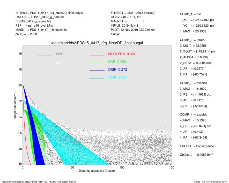Click the 'ERROR = Convergence' text
The height and width of the screenshot is (183, 229).
197,146
